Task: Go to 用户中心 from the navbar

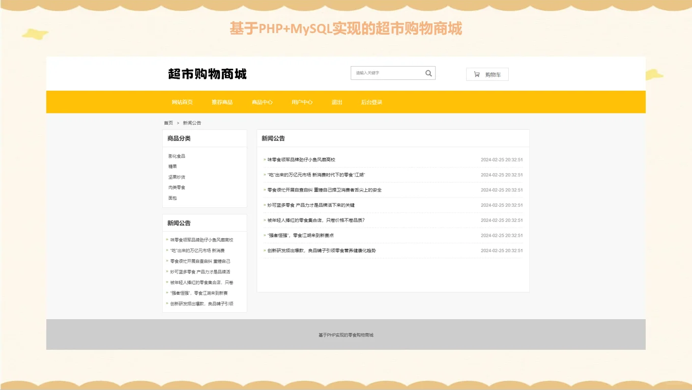Action: (x=302, y=102)
